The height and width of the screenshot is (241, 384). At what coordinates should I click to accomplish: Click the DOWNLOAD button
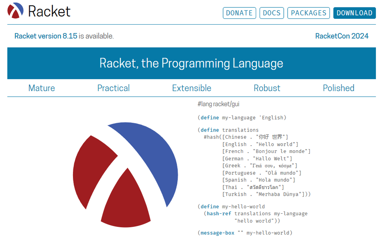(354, 13)
